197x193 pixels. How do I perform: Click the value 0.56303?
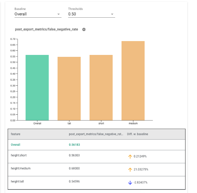coord(74,155)
